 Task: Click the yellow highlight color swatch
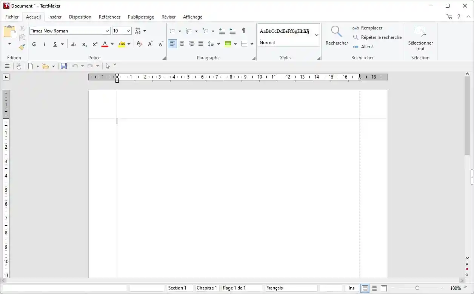coord(122,44)
